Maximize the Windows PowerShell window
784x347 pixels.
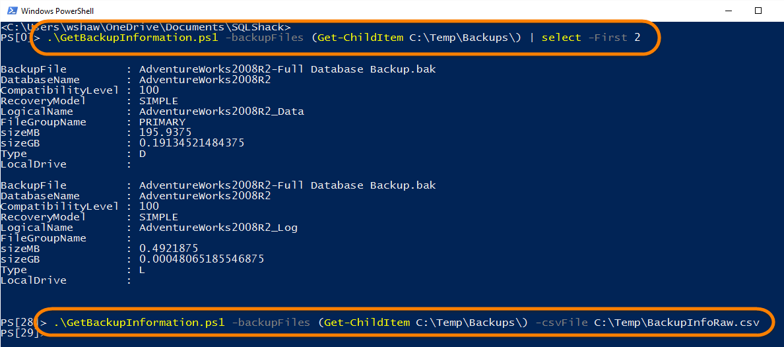click(759, 11)
